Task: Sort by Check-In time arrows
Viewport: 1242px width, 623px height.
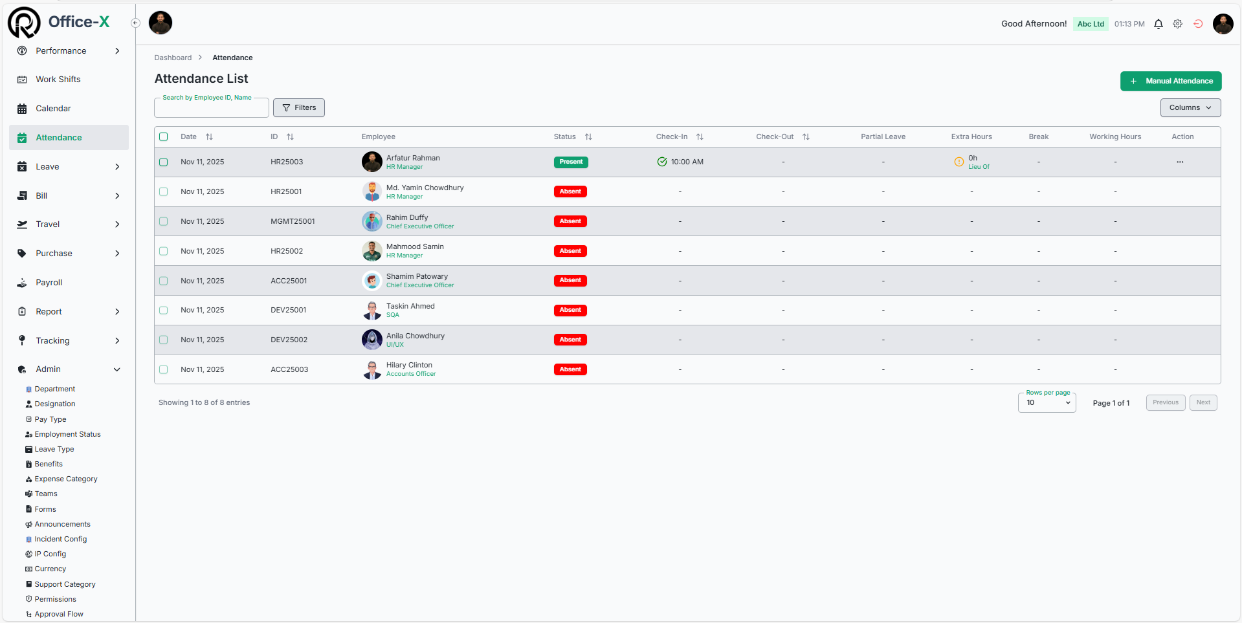Action: point(699,137)
